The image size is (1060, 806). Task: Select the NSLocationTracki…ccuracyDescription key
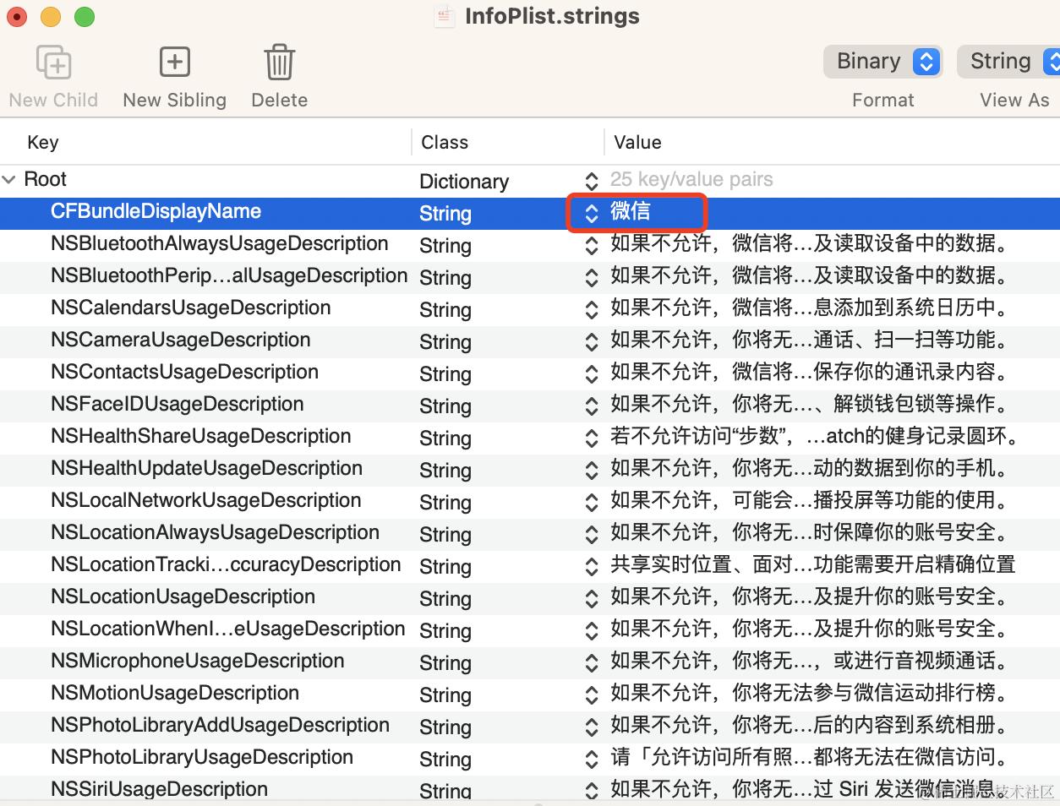point(226,564)
